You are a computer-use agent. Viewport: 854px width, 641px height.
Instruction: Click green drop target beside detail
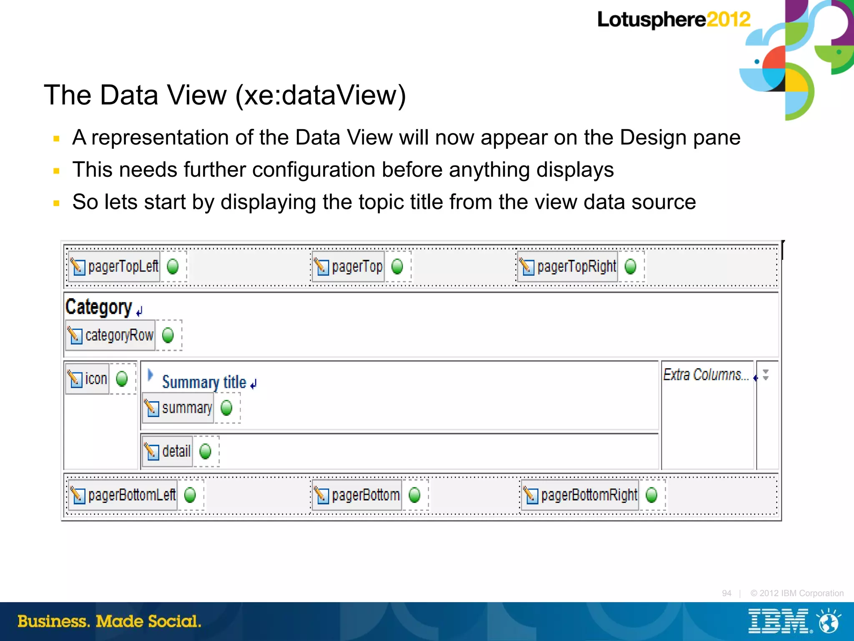pyautogui.click(x=205, y=451)
